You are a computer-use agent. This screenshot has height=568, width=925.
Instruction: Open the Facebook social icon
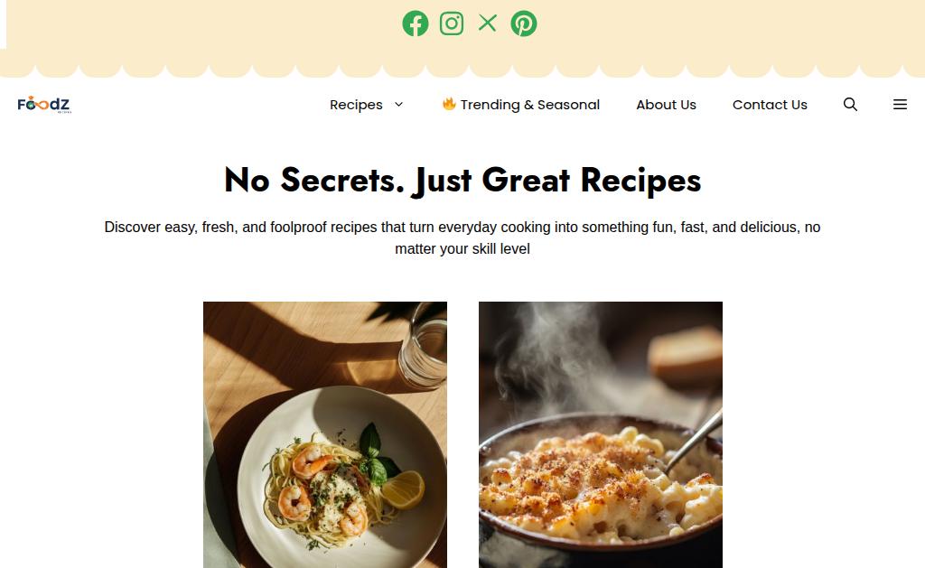pos(416,23)
